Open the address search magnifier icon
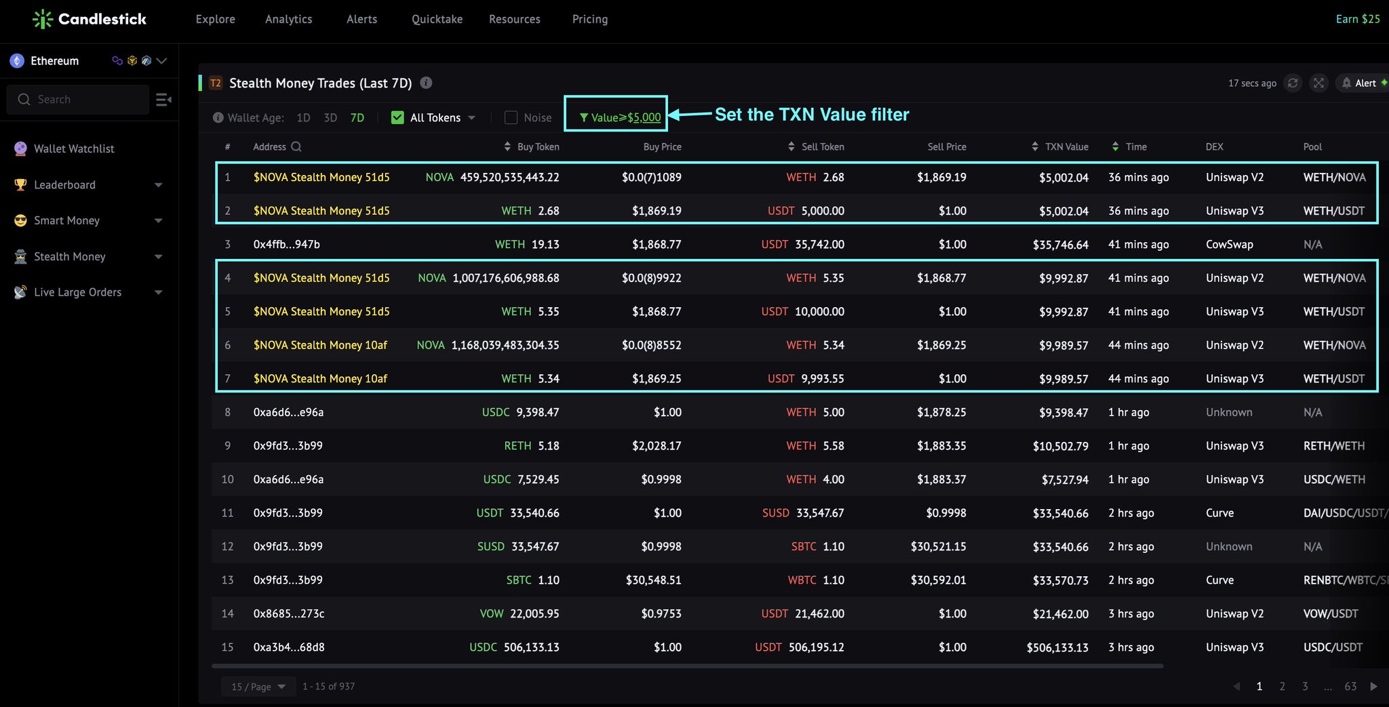 pos(297,146)
